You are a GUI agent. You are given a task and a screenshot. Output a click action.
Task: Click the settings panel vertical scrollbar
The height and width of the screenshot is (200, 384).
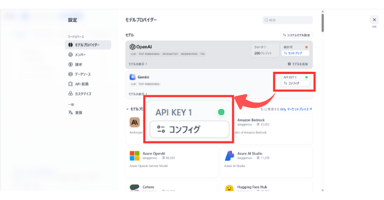[x=323, y=22]
